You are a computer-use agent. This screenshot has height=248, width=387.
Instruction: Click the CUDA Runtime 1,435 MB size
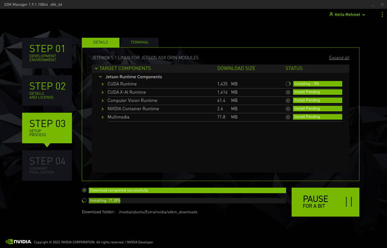point(227,84)
